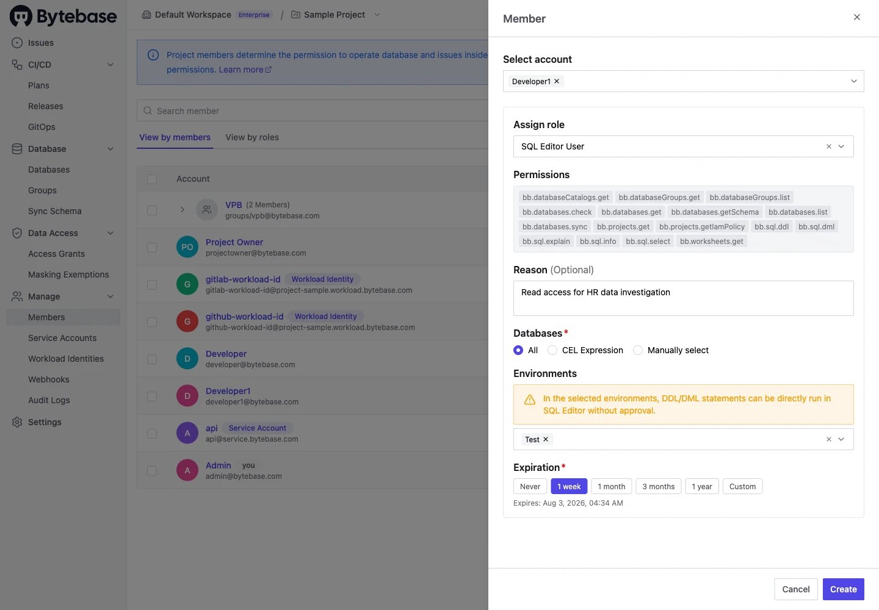Screen dimensions: 879x610
Task: Set expiration to 3 months
Action: (x=658, y=486)
